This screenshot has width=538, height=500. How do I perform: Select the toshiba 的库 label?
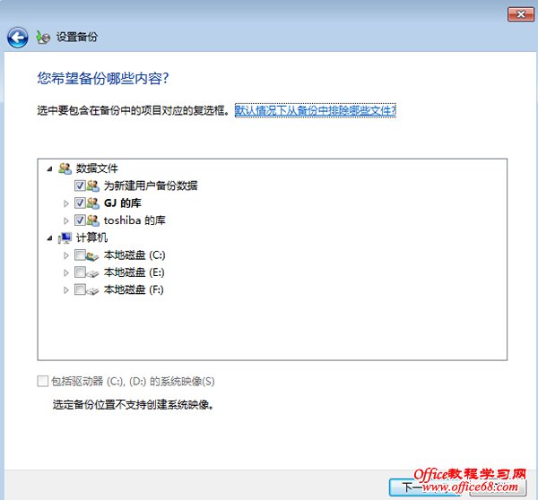[x=134, y=220]
